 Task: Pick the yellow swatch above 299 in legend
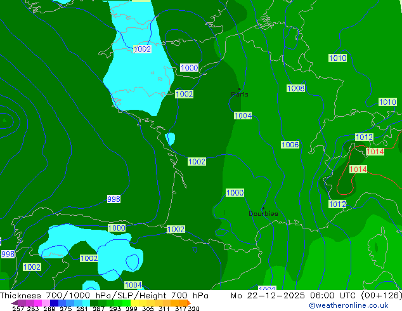click(134, 303)
